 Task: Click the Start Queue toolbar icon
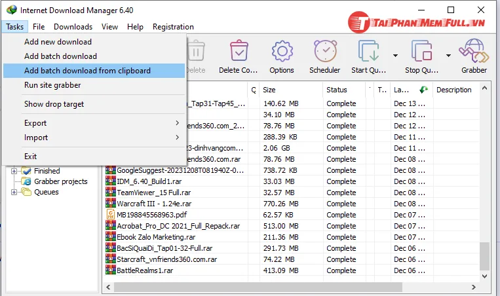pyautogui.click(x=369, y=50)
